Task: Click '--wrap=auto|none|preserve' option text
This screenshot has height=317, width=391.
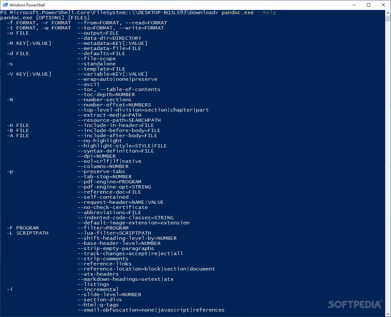Action: 117,79
